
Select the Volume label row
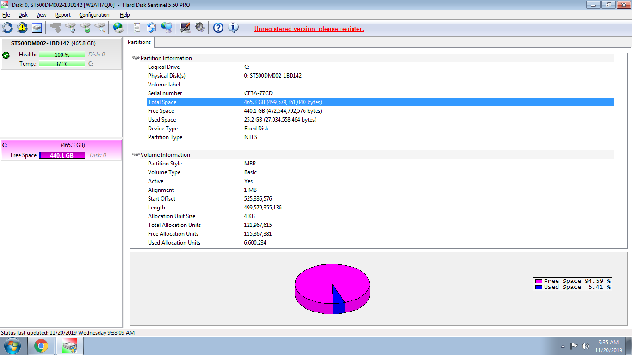(380, 85)
